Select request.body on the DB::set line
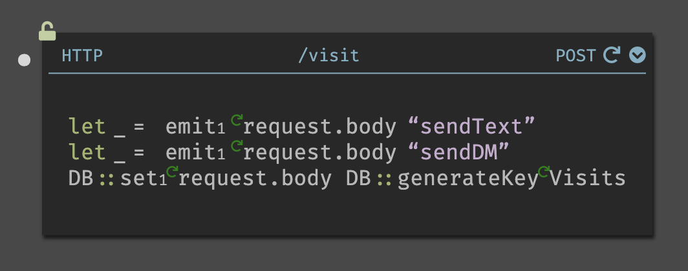 [x=255, y=179]
